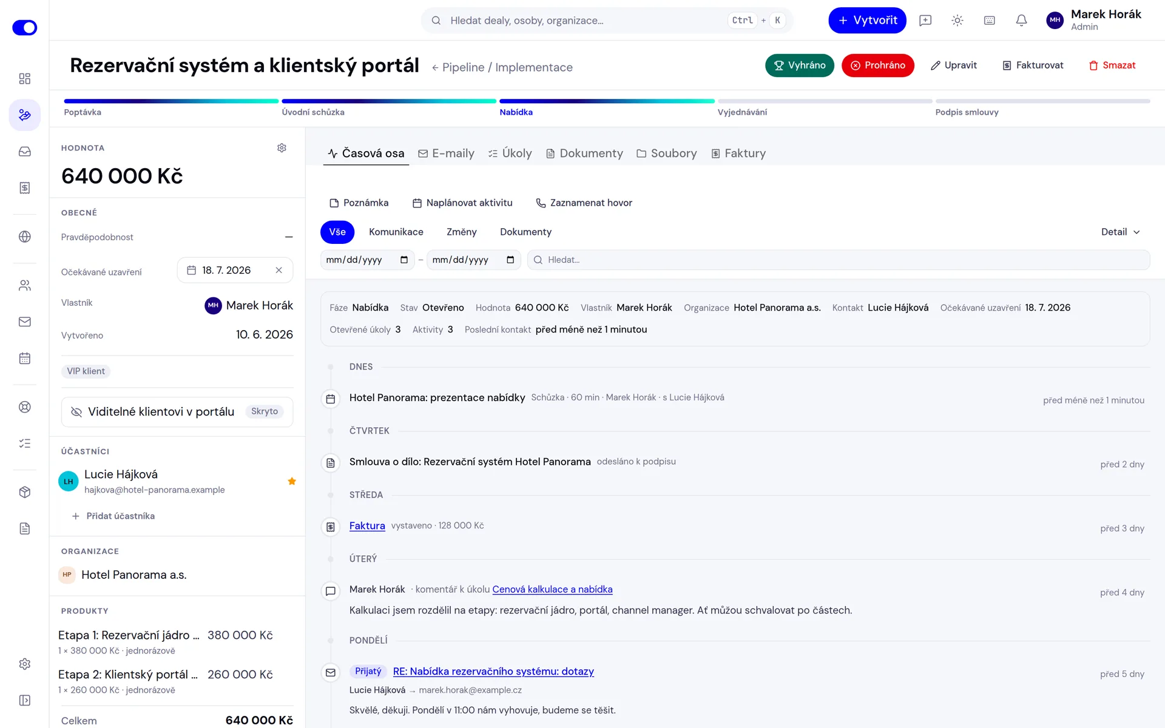This screenshot has width=1165, height=728.
Task: Click Fakturovat button
Action: 1033,66
